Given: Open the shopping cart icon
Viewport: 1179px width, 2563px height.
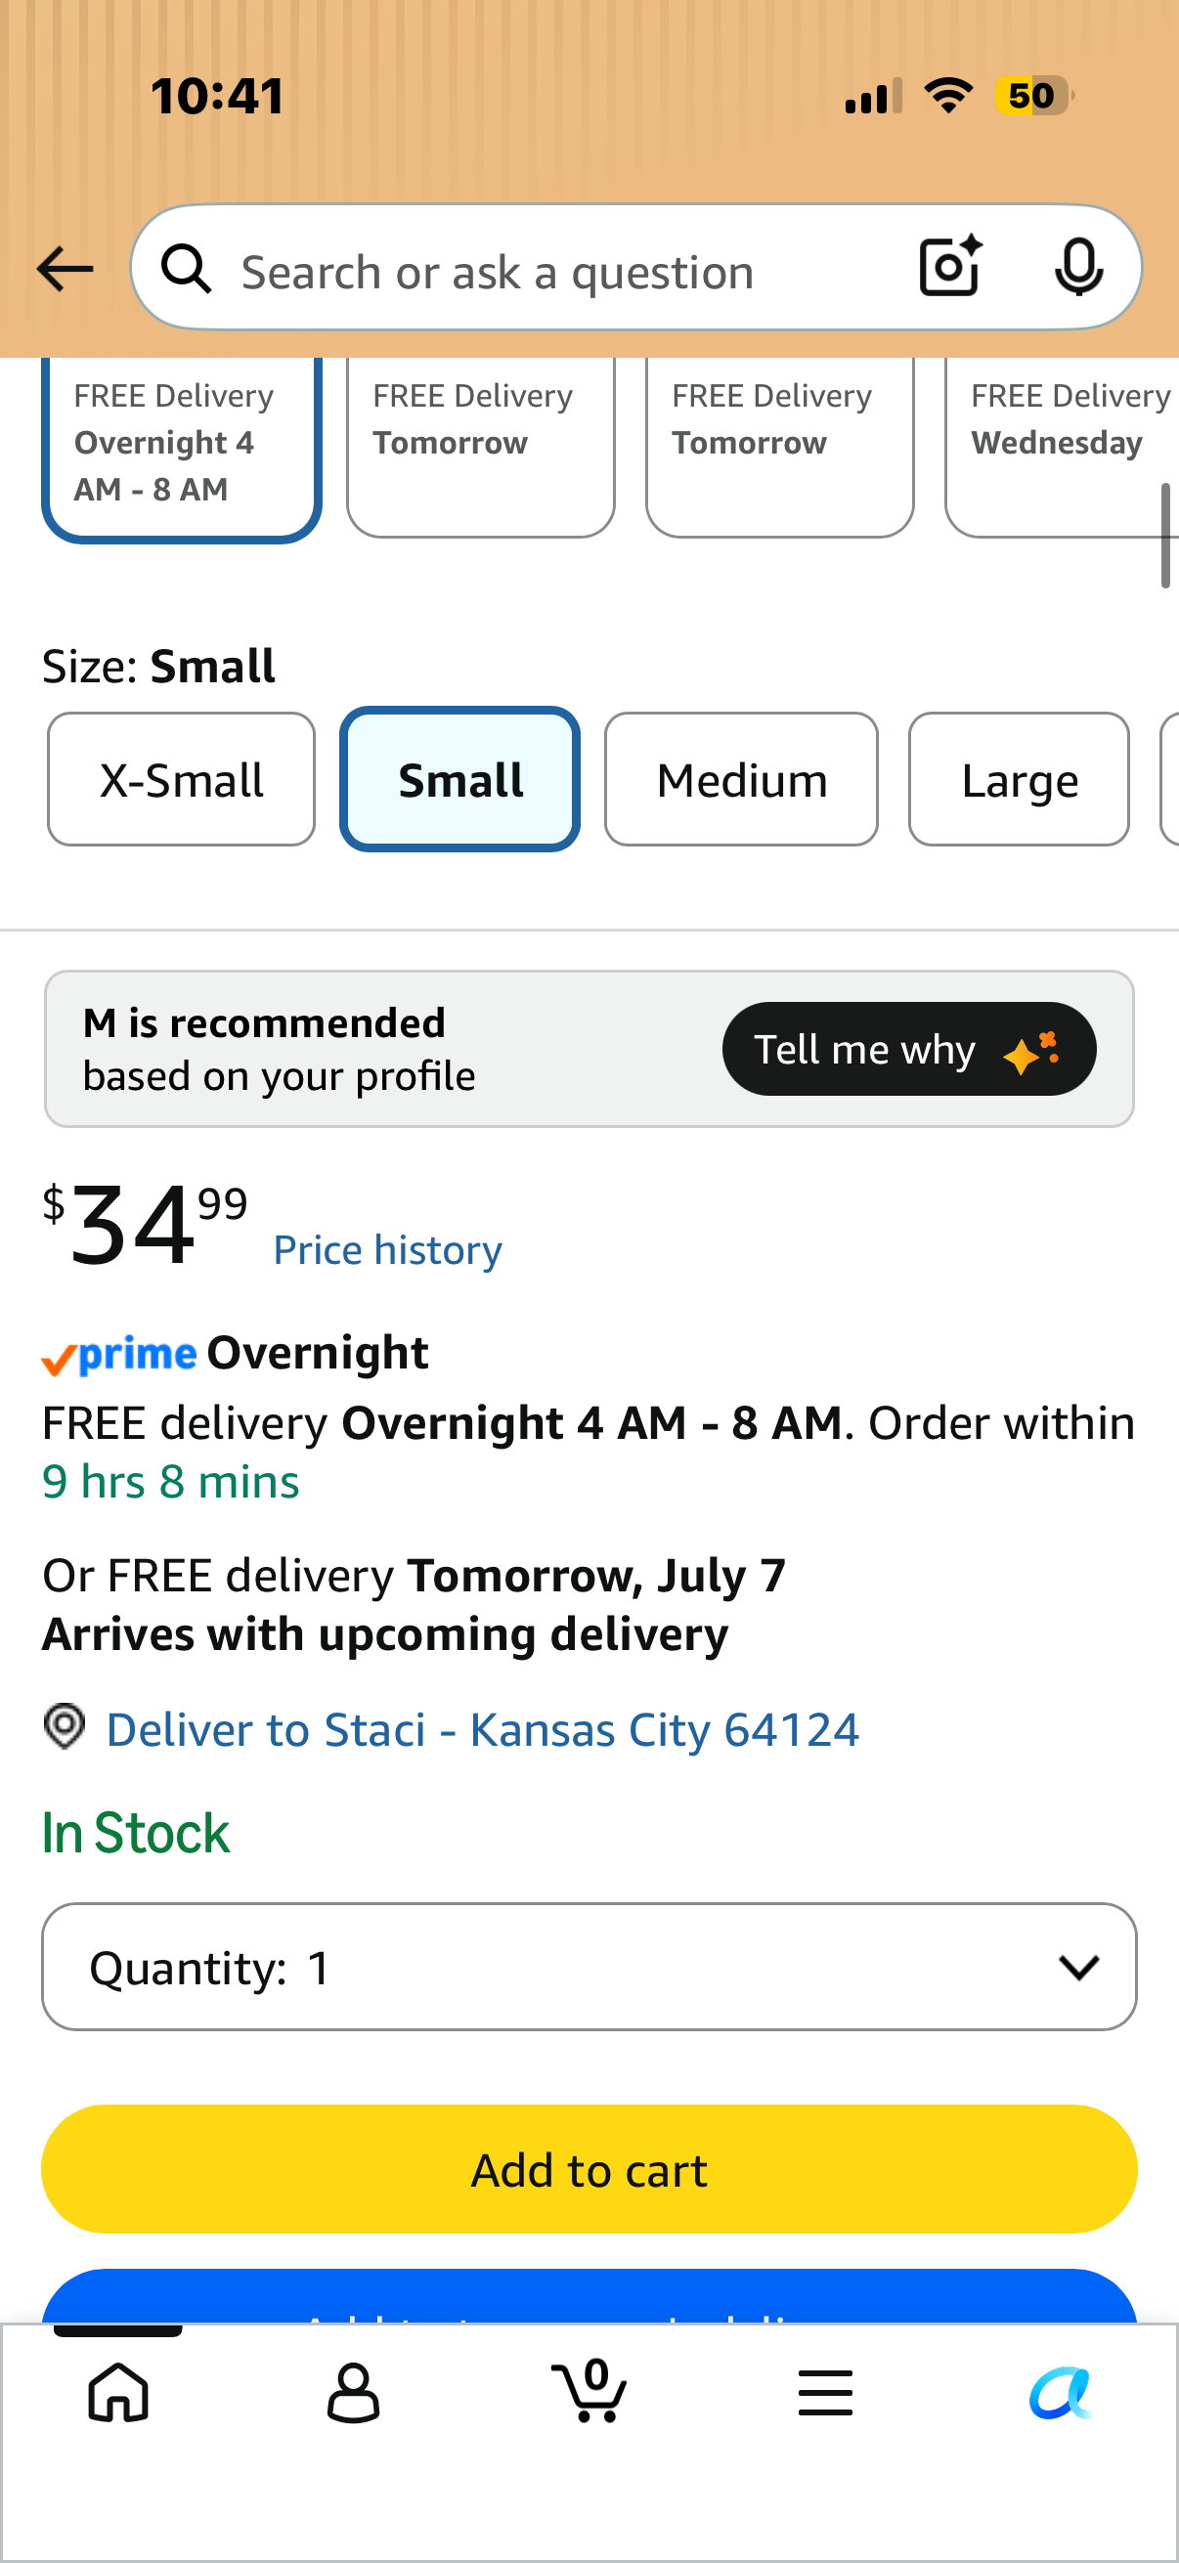Looking at the screenshot, I should (589, 2390).
